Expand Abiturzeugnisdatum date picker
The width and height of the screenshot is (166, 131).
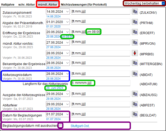[67, 74]
